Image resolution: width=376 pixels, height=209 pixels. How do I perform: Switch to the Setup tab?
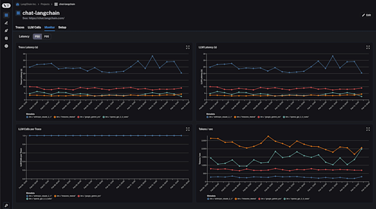tap(62, 27)
